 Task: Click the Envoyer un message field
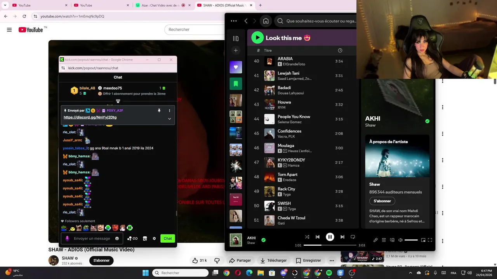point(92,238)
